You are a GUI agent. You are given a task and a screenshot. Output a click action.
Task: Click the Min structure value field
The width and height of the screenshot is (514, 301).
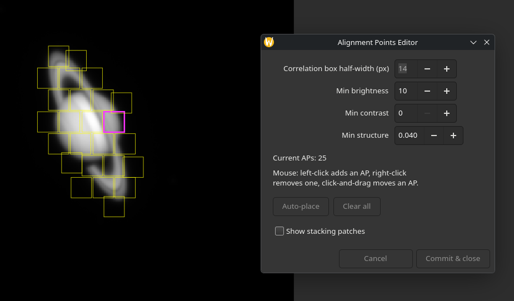click(x=410, y=136)
